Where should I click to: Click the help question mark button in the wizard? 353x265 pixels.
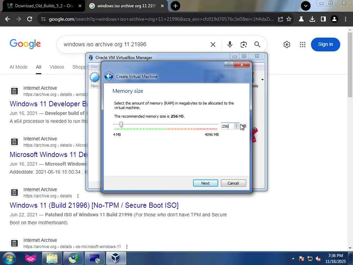[x=229, y=65]
